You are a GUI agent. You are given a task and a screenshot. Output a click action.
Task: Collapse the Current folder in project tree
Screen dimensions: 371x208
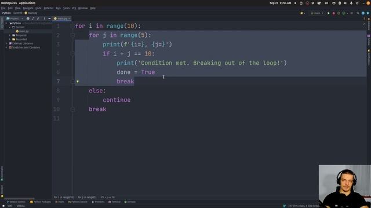point(10,27)
